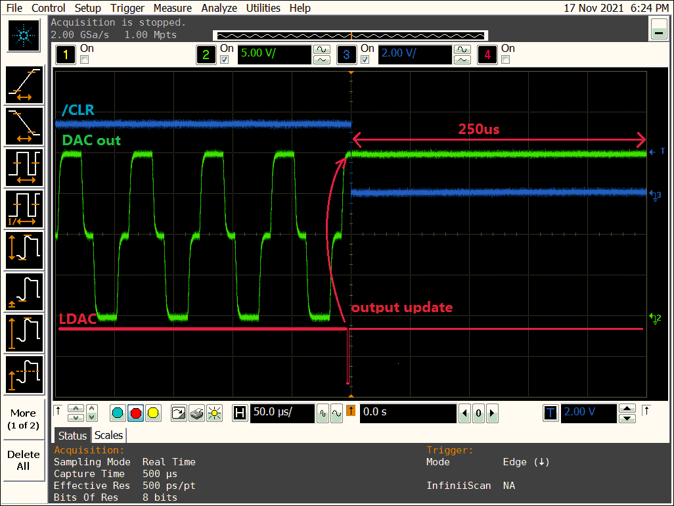Screen dimensions: 674x506
Task: Click the Channel 3 2.00 V/ scale field
Action: point(415,55)
